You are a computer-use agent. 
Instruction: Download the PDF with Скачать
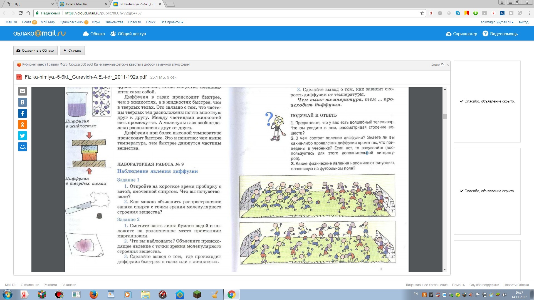pyautogui.click(x=72, y=51)
